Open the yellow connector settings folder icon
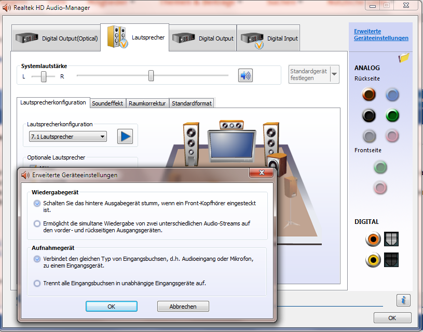Screen dimensions: 423x332 [x=404, y=58]
